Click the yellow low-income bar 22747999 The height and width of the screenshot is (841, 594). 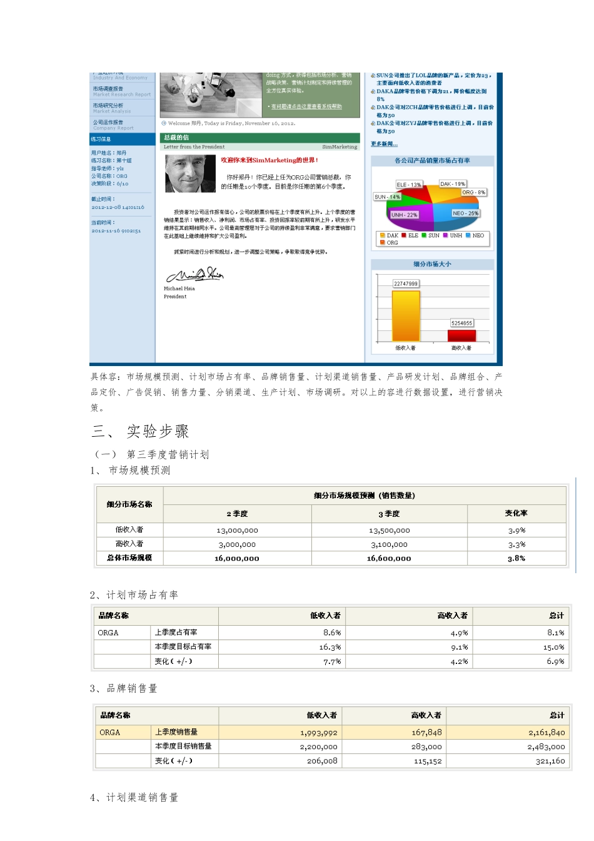[x=406, y=315]
